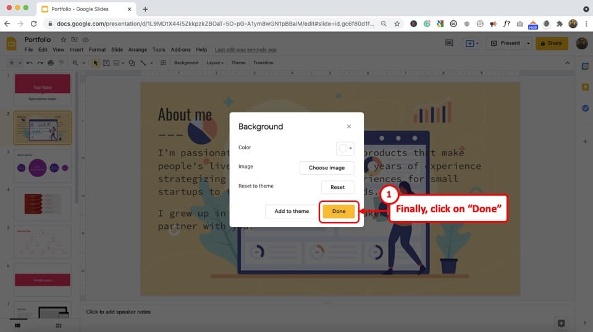Click the Redo icon
Screen dimensions: 593x332
pos(40,63)
